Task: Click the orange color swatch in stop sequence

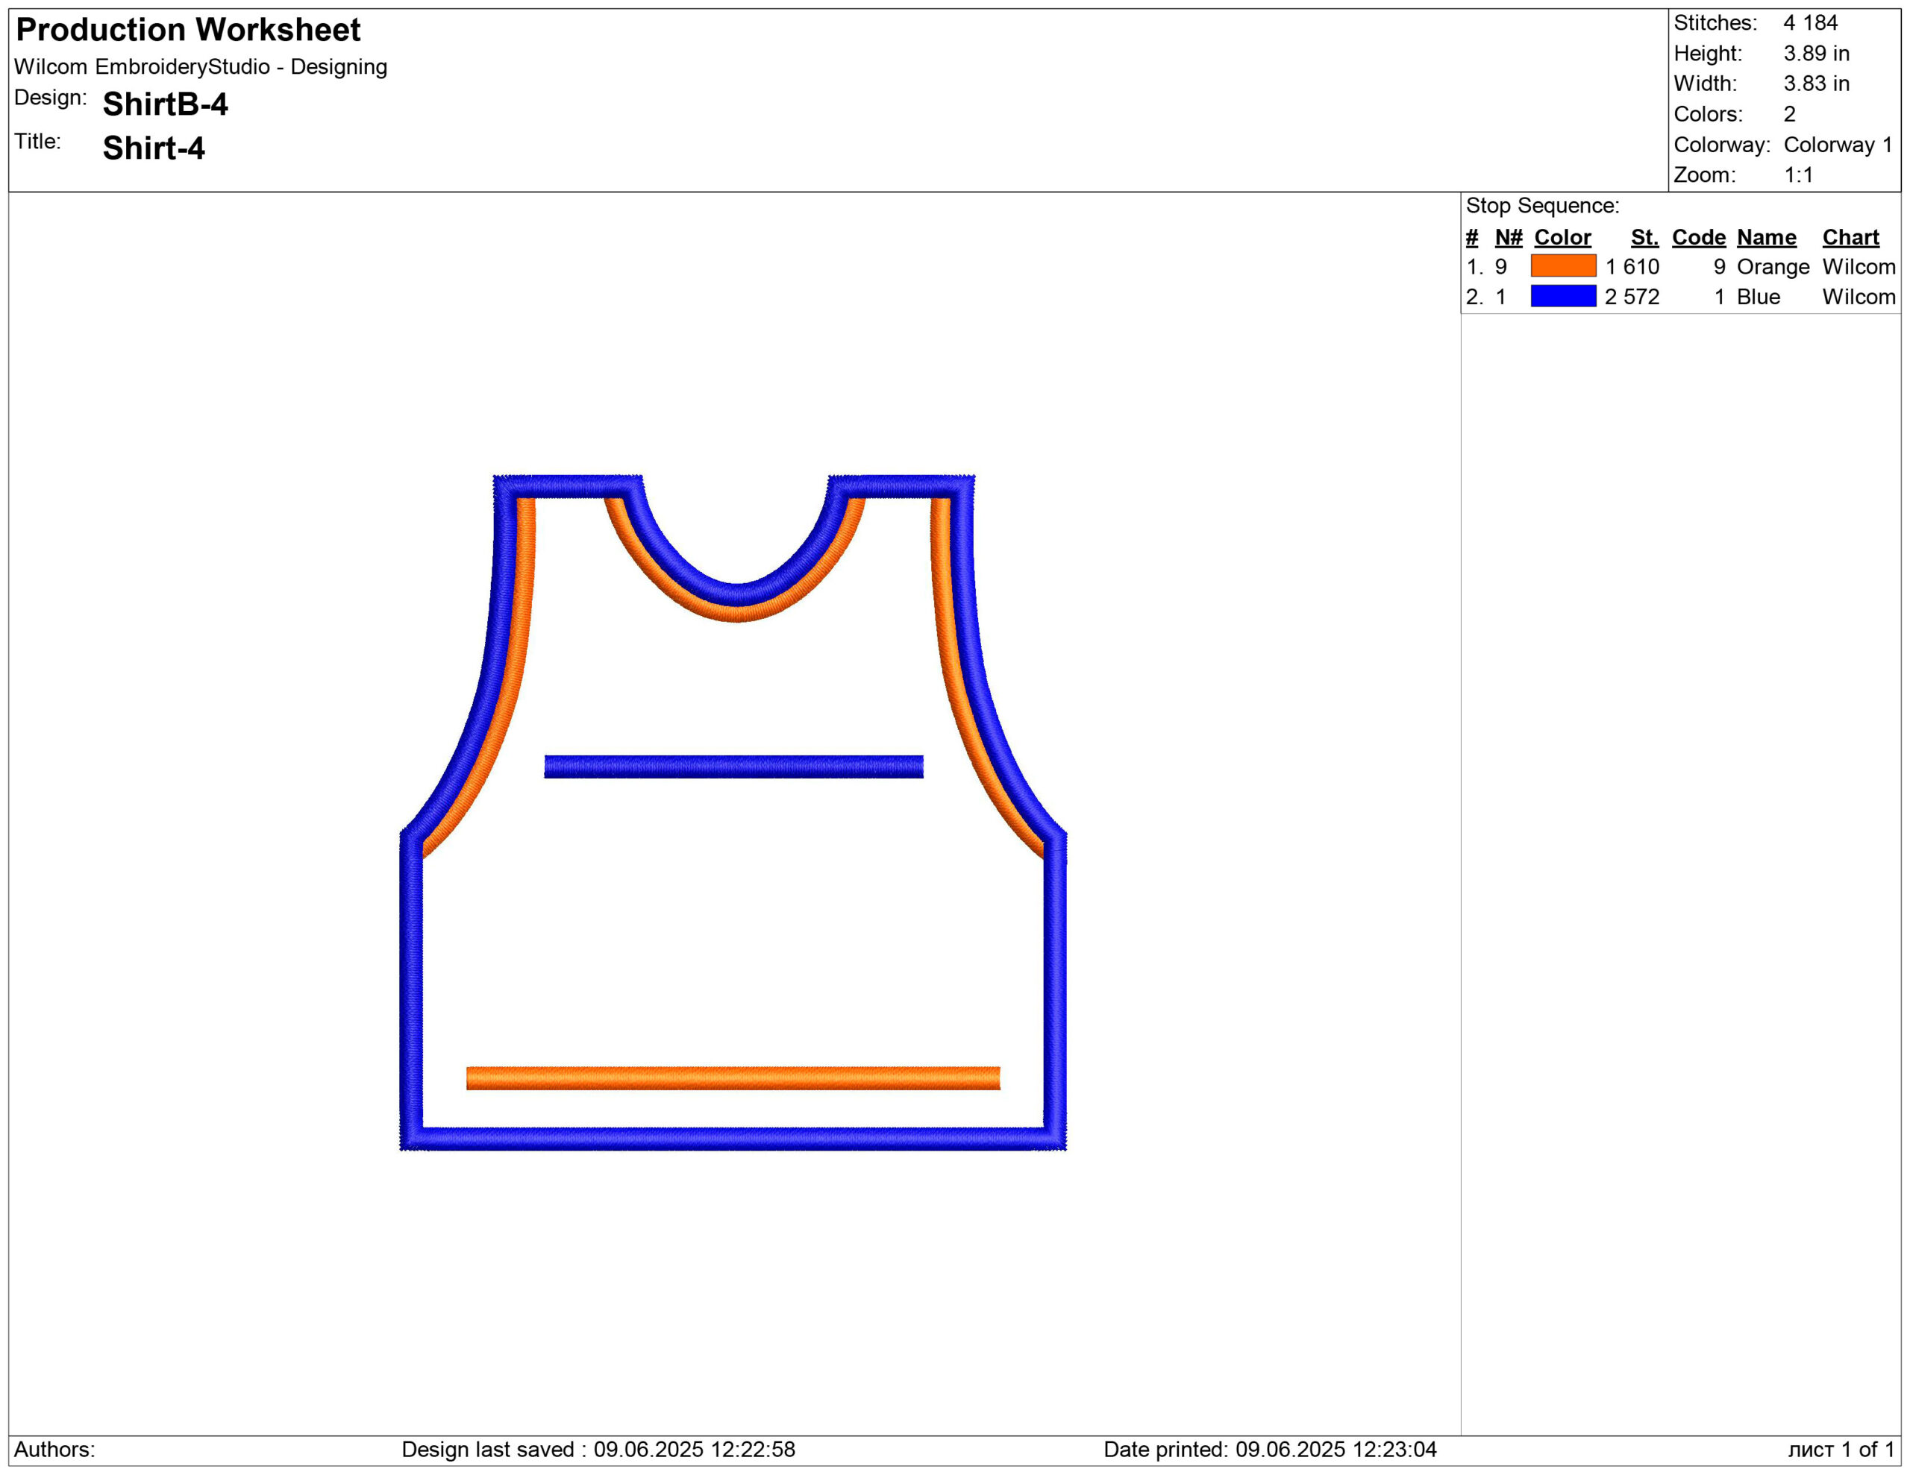Action: coord(1563,265)
